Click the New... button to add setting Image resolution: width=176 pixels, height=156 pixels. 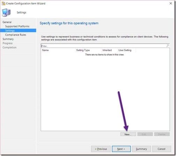pyautogui.click(x=128, y=134)
